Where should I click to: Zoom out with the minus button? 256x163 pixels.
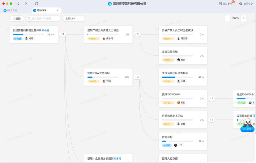(228, 18)
